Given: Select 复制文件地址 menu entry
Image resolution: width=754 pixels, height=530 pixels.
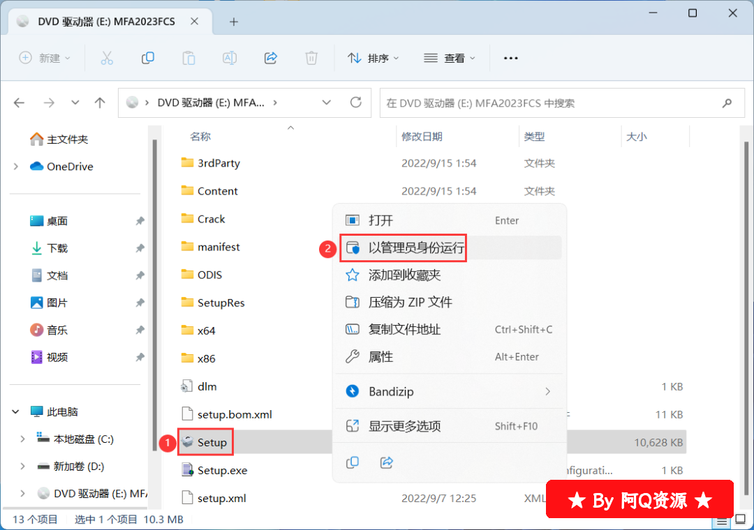Looking at the screenshot, I should point(450,330).
